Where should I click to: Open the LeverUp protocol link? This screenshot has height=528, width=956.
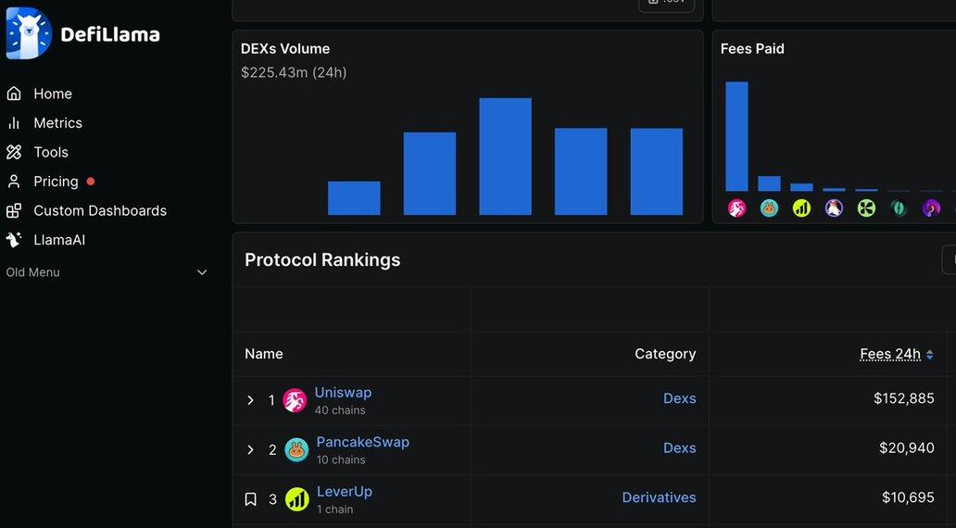click(344, 492)
